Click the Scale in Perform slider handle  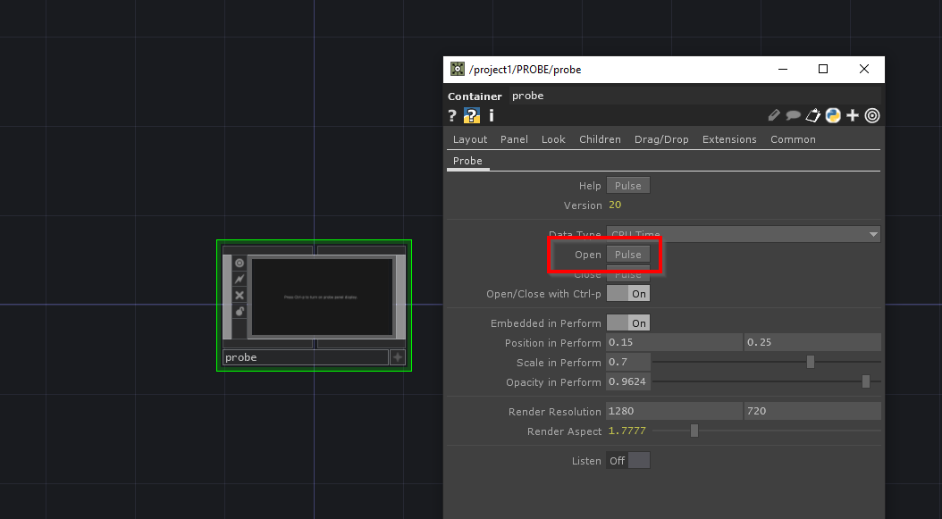tap(811, 362)
